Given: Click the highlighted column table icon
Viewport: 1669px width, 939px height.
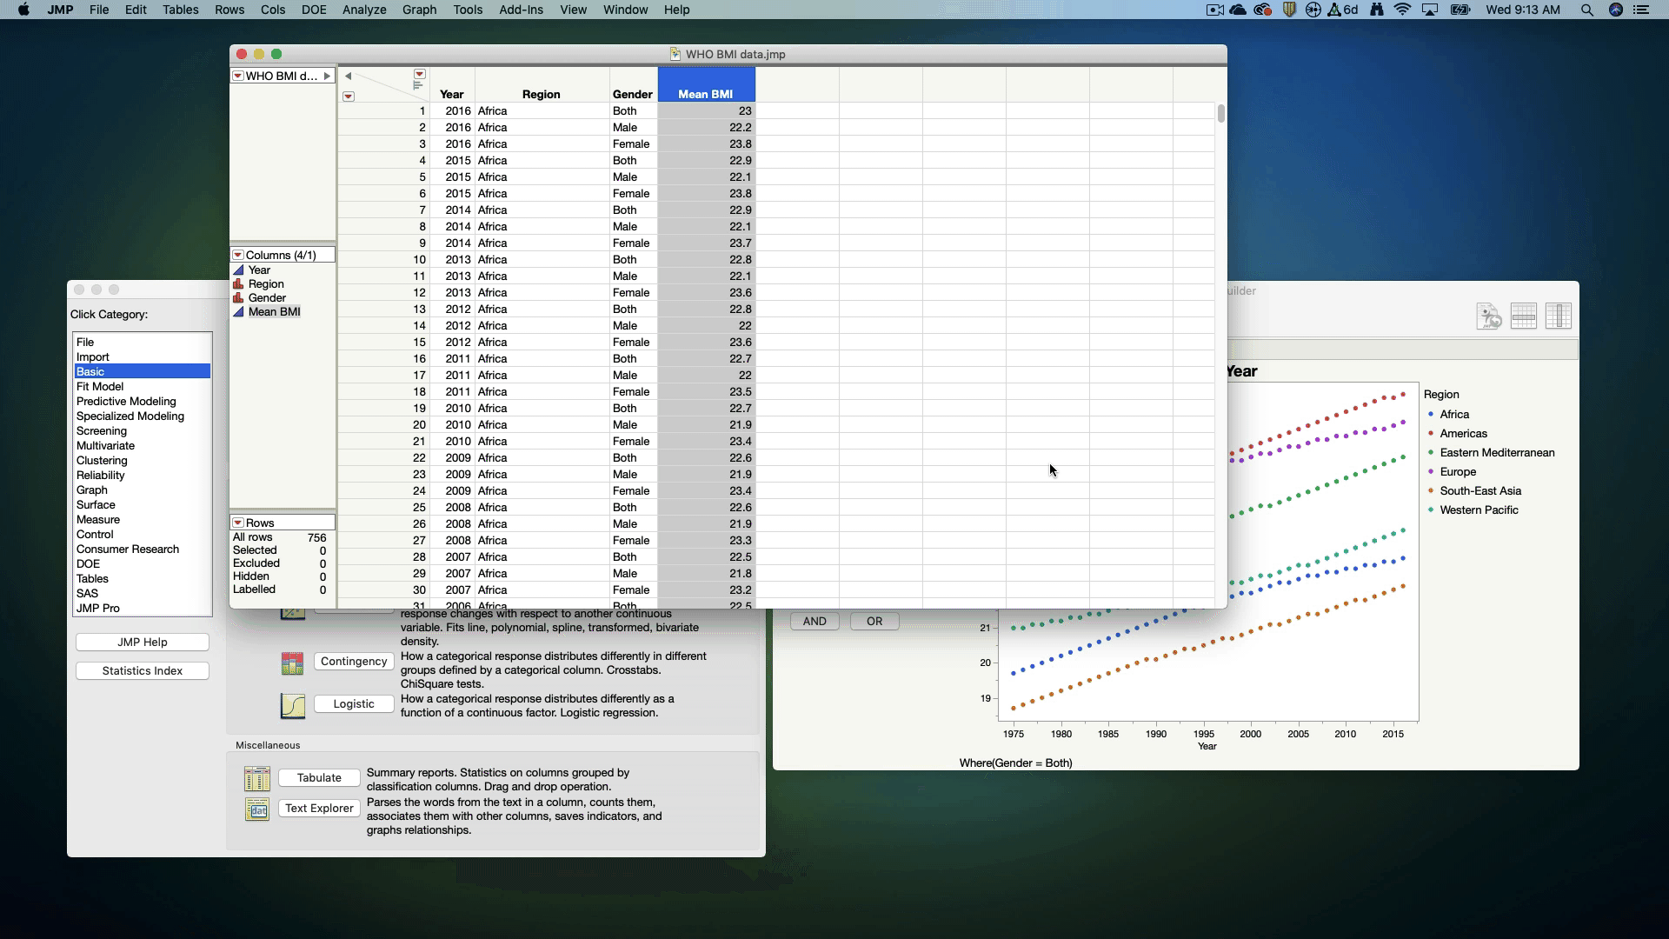Looking at the screenshot, I should click(x=1559, y=316).
